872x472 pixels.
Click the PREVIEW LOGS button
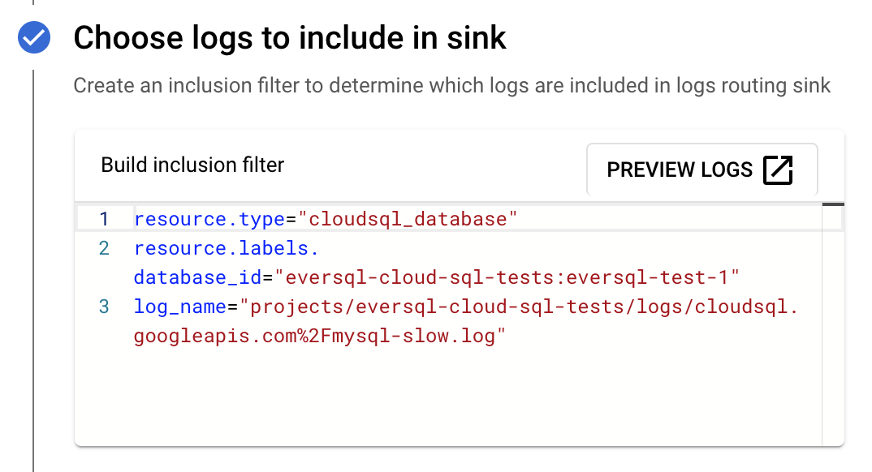click(x=701, y=170)
